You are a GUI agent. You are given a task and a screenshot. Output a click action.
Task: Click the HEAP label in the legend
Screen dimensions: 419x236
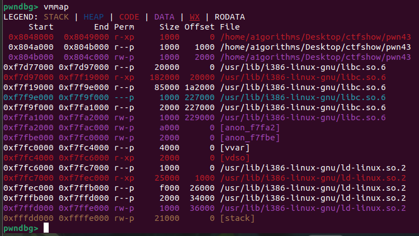tap(94, 17)
